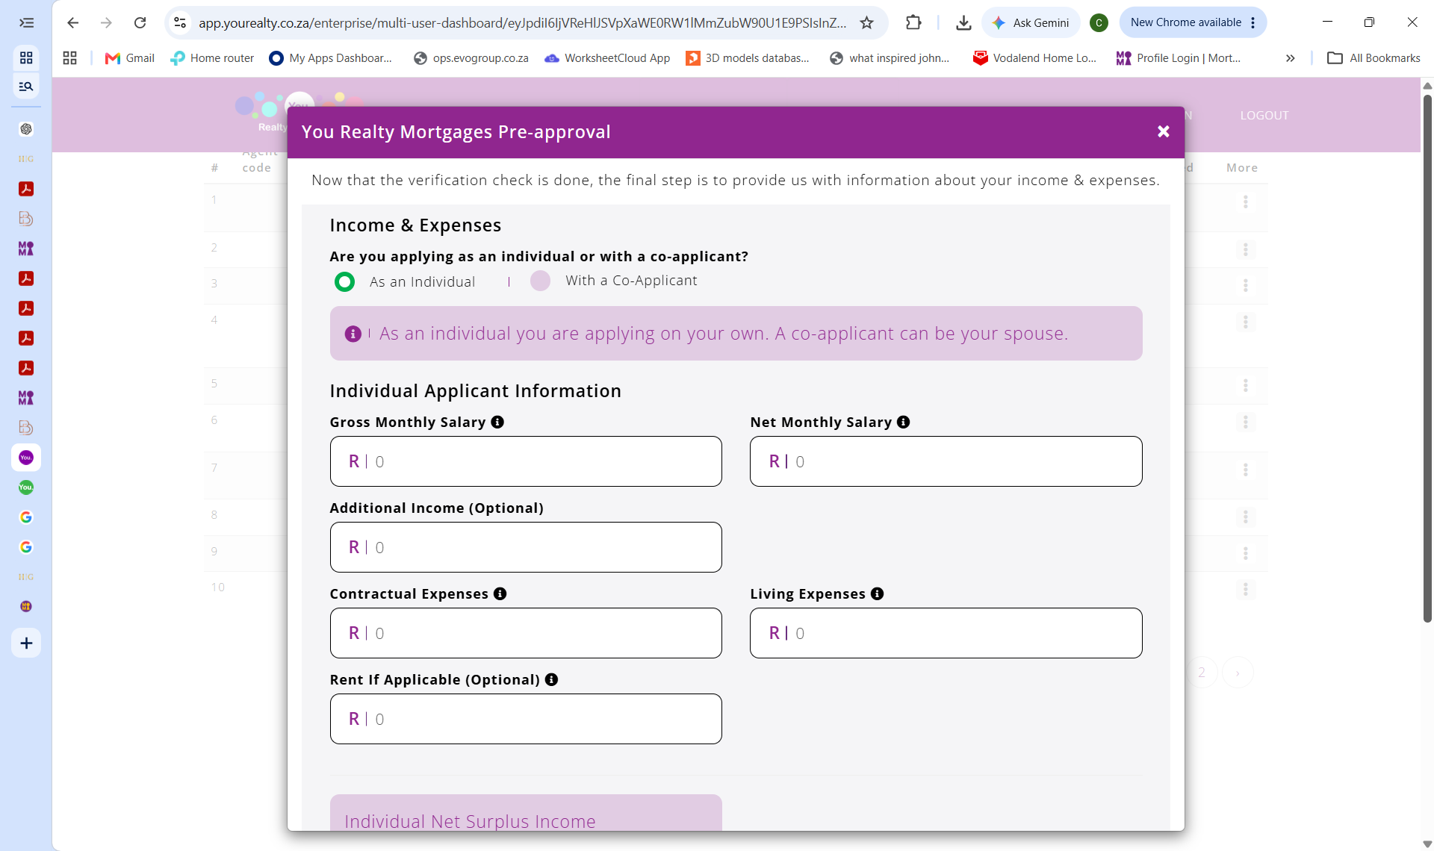Expand the hidden bookmarks chevron
This screenshot has height=851, width=1434.
(1290, 58)
